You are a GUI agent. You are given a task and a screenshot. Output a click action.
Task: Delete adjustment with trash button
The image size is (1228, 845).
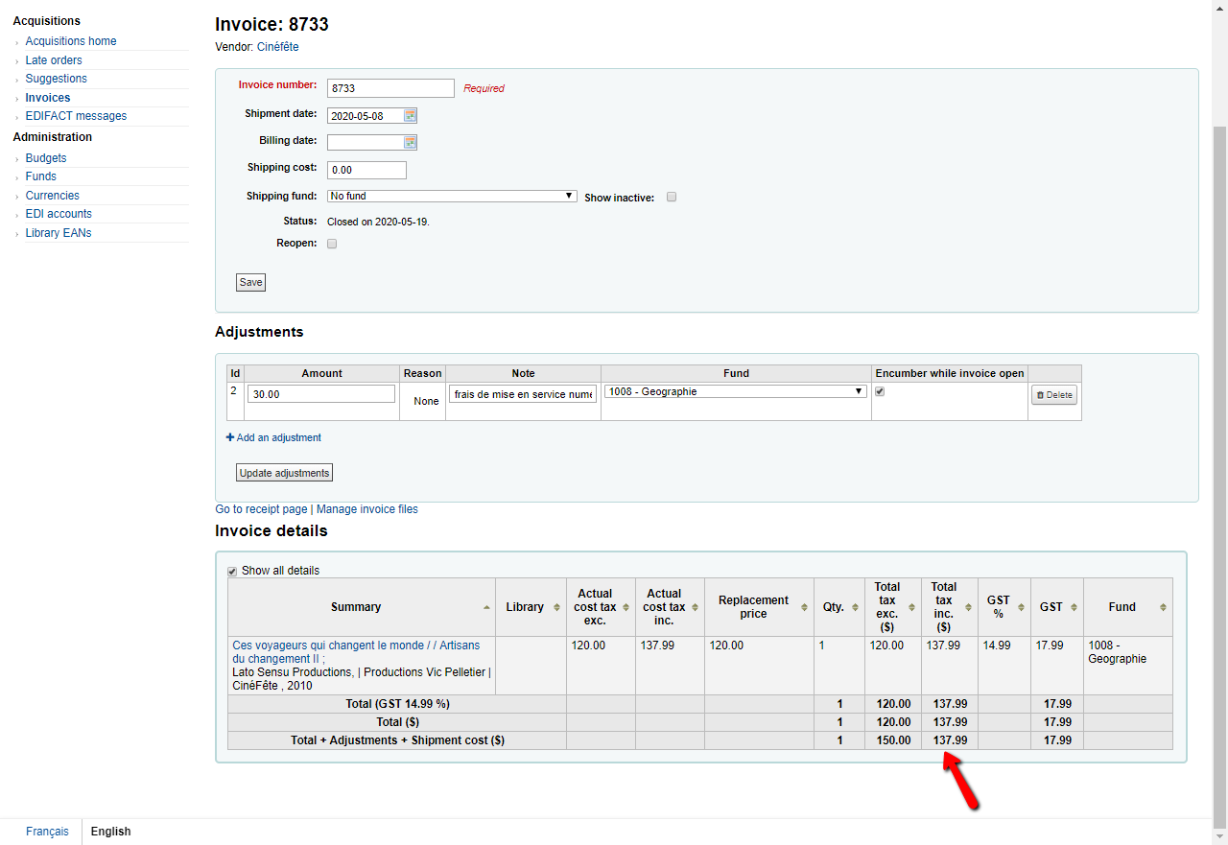[1054, 395]
